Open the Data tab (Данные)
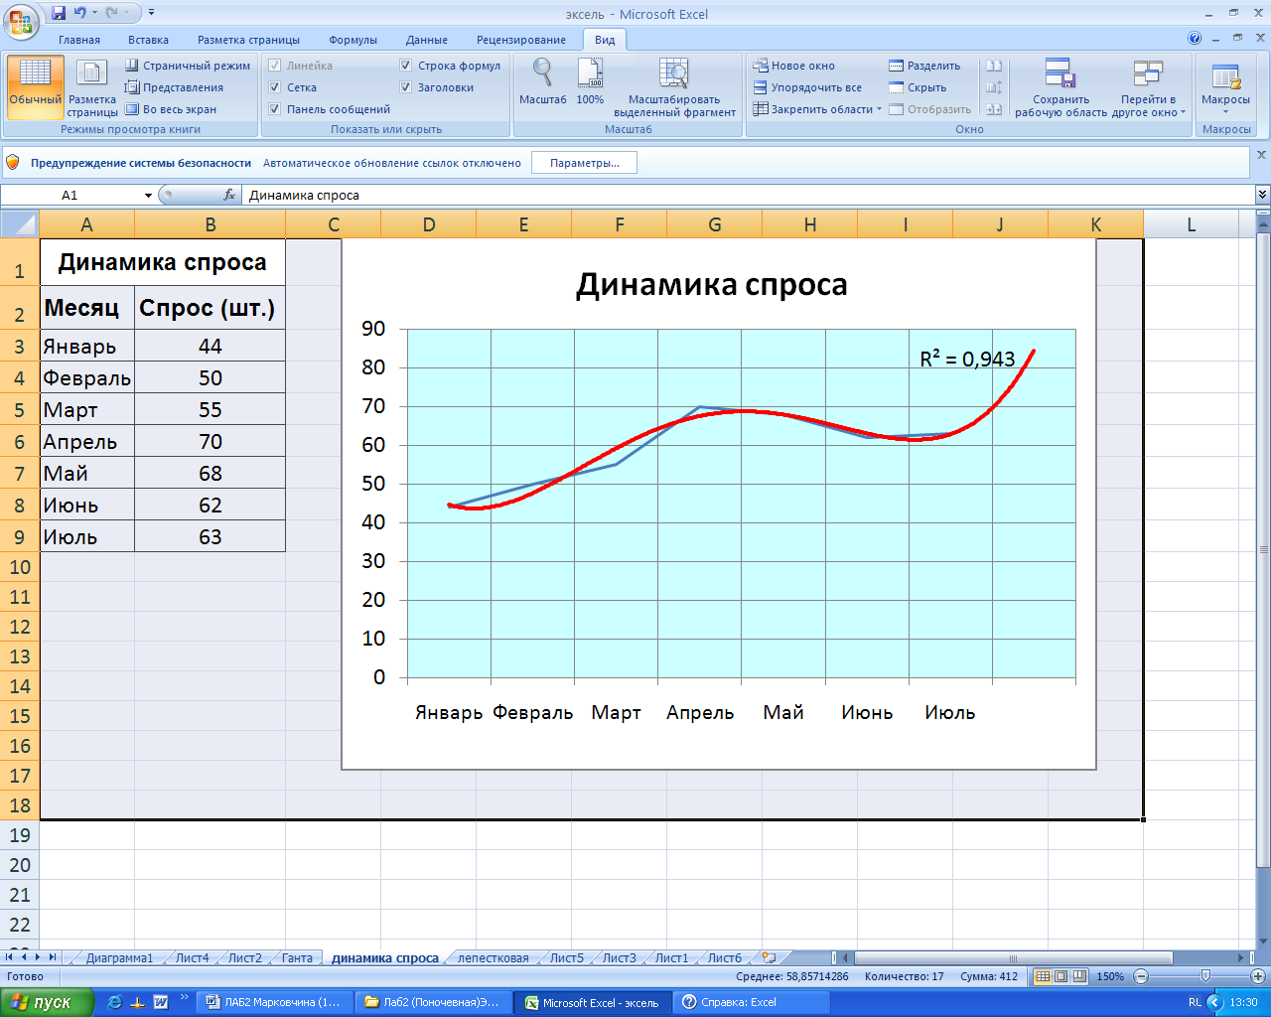Image resolution: width=1271 pixels, height=1017 pixels. pyautogui.click(x=427, y=40)
